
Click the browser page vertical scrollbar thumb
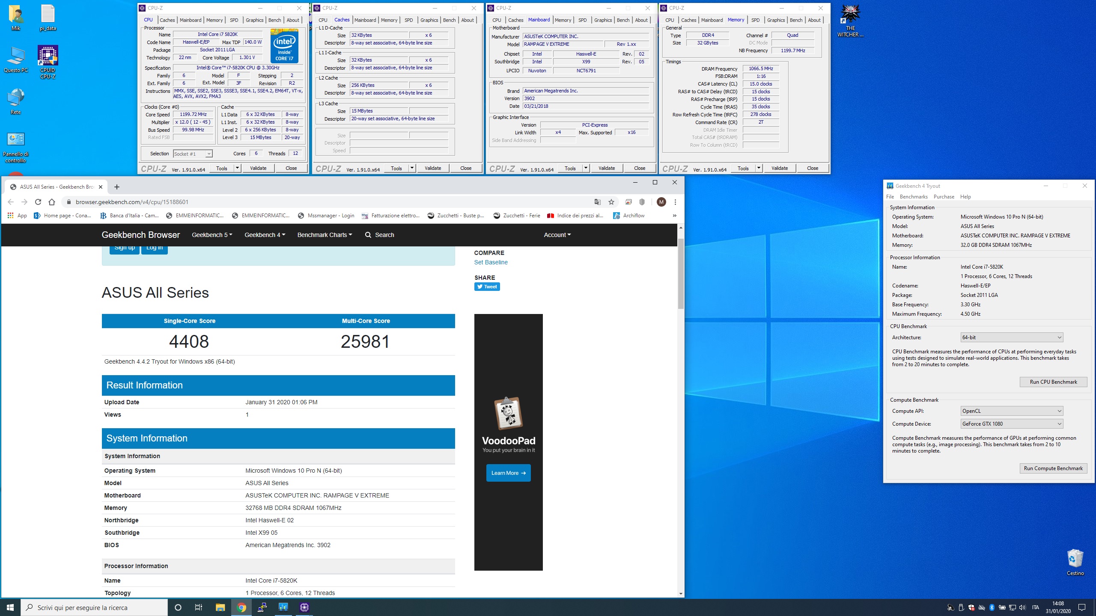click(x=681, y=274)
